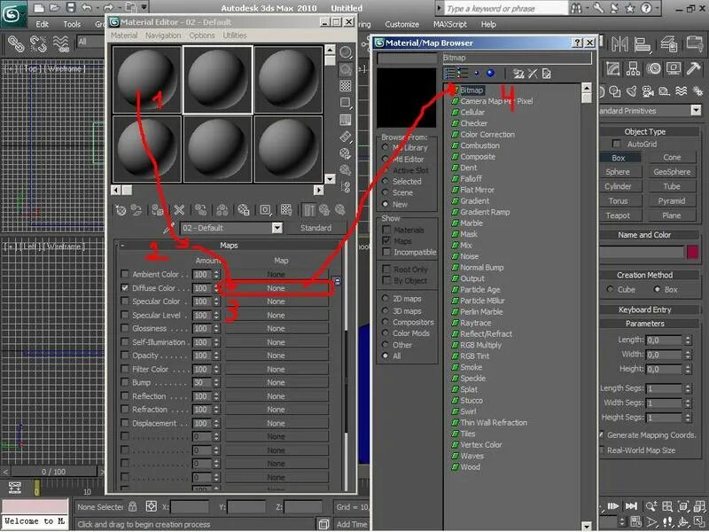709x532 pixels.
Task: Click Bind to Space Warp icon
Action: (60, 43)
